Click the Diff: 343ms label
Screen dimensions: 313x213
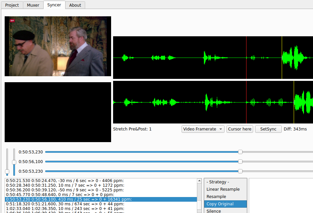point(295,129)
